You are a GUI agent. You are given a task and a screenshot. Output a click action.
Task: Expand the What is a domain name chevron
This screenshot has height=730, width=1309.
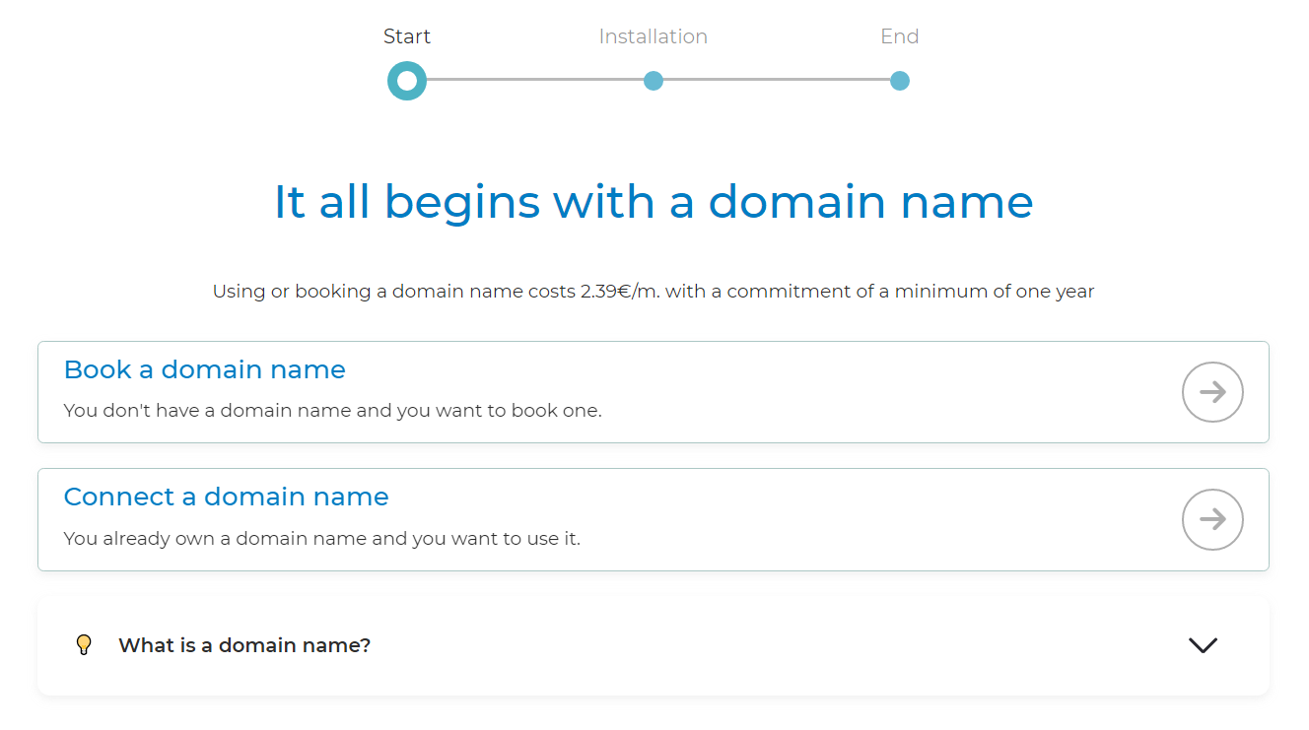pos(1203,645)
